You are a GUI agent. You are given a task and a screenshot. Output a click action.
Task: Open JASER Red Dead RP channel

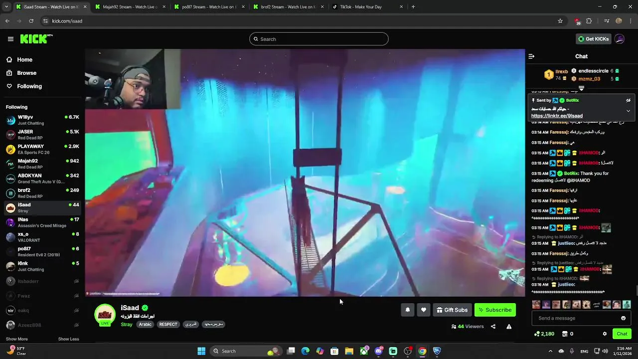tap(42, 135)
